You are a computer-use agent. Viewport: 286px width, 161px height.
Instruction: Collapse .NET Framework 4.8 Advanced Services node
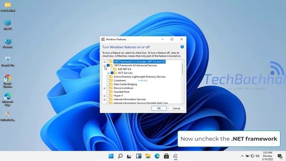tap(105, 66)
